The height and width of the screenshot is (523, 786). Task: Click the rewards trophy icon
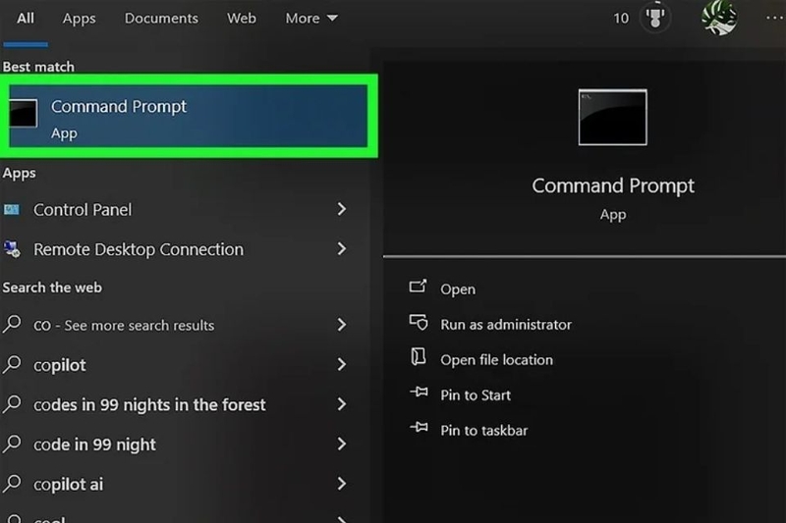coord(654,18)
